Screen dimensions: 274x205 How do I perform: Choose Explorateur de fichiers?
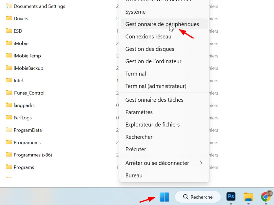pos(164,124)
